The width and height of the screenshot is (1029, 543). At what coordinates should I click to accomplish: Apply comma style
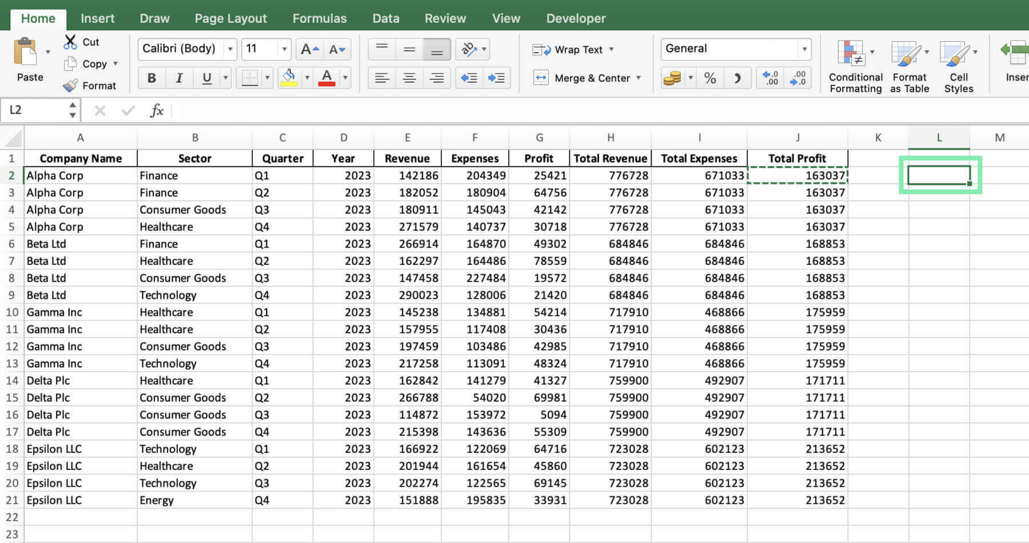point(737,78)
